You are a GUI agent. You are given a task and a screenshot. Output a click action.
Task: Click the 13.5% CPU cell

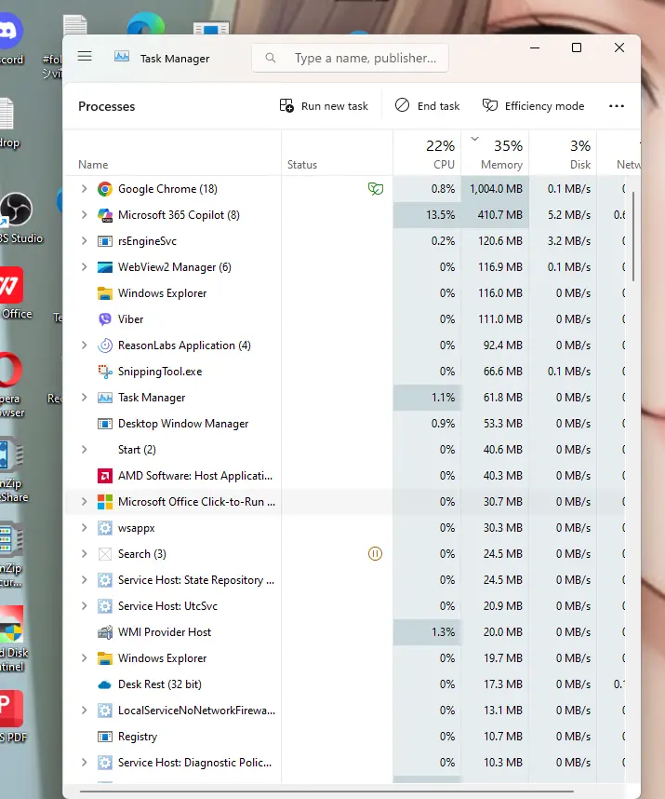tap(428, 215)
